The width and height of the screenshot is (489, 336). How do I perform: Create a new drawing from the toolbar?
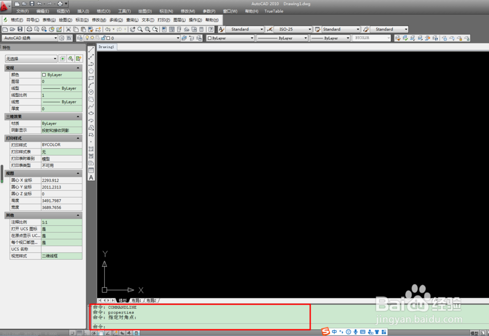[x=5, y=29]
